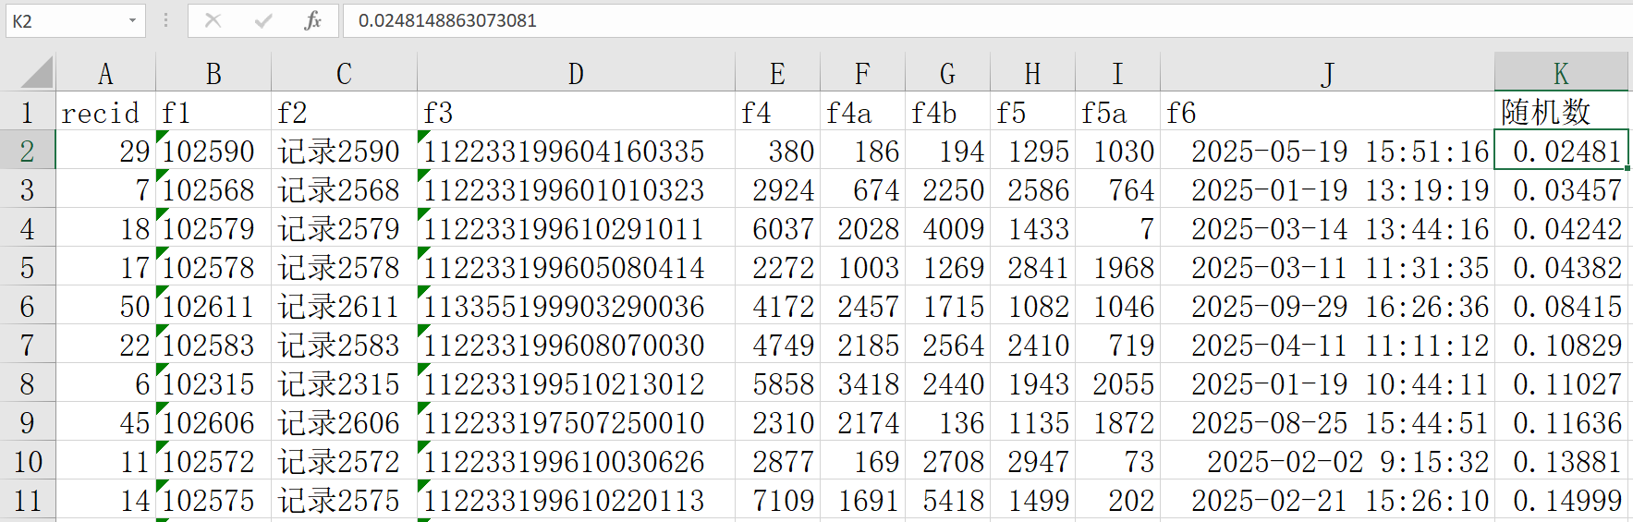Select cell with 2025-09-29 16:26:36
The width and height of the screenshot is (1633, 522).
tap(1327, 307)
